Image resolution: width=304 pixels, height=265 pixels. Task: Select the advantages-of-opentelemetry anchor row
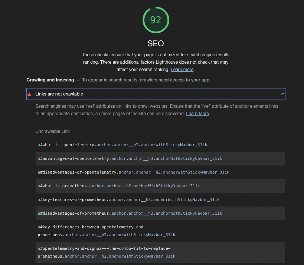click(x=130, y=158)
